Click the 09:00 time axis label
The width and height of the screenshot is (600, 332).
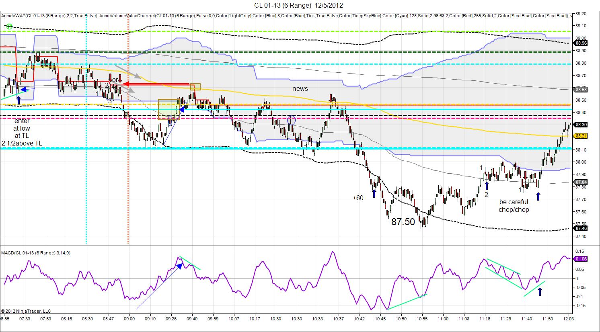(129, 319)
